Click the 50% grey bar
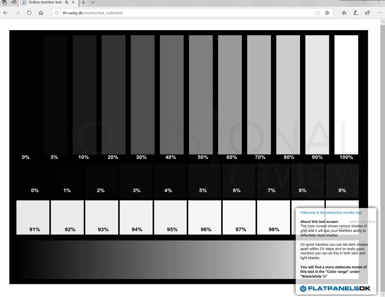385x297 pixels. [x=201, y=95]
